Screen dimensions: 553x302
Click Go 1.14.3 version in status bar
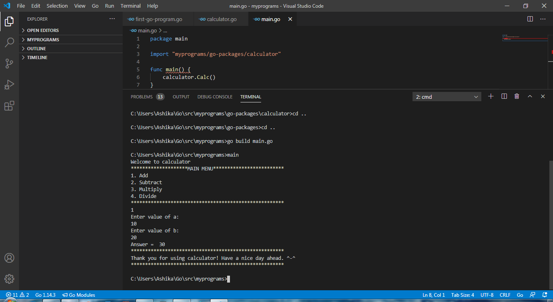45,295
